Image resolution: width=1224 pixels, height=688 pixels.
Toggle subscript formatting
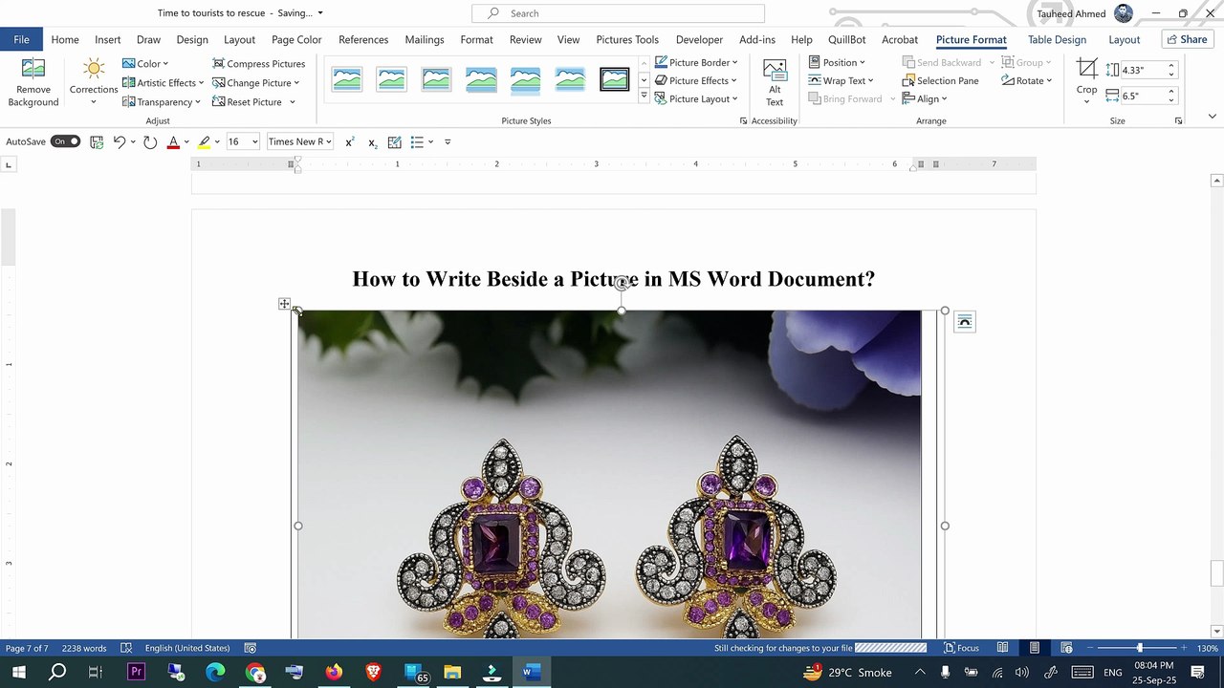tap(372, 141)
